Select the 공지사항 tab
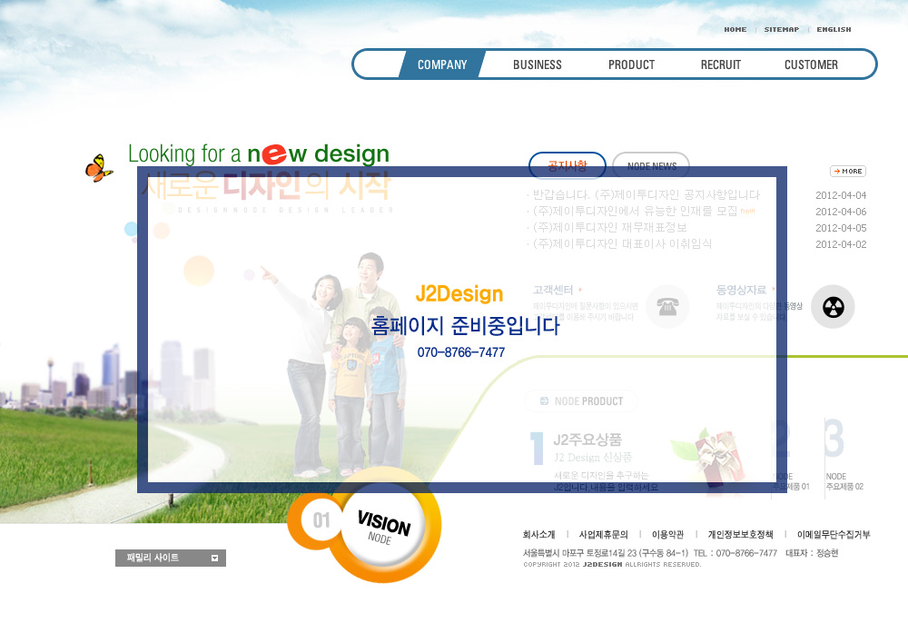Viewport: 908px width, 623px height. [x=567, y=166]
